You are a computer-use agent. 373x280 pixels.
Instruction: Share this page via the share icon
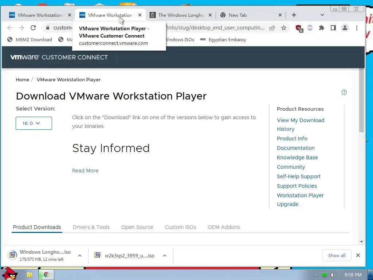272,28
